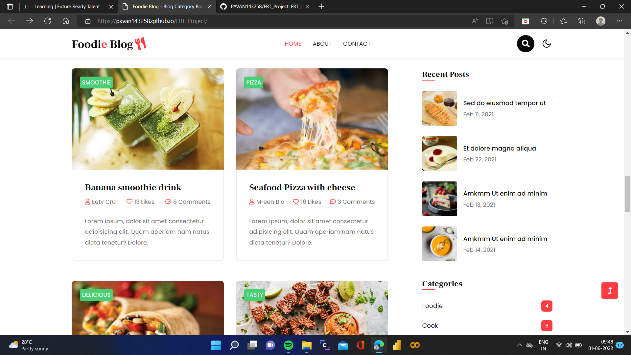Click the Foodie Blog logo
631x355 pixels.
click(x=109, y=44)
